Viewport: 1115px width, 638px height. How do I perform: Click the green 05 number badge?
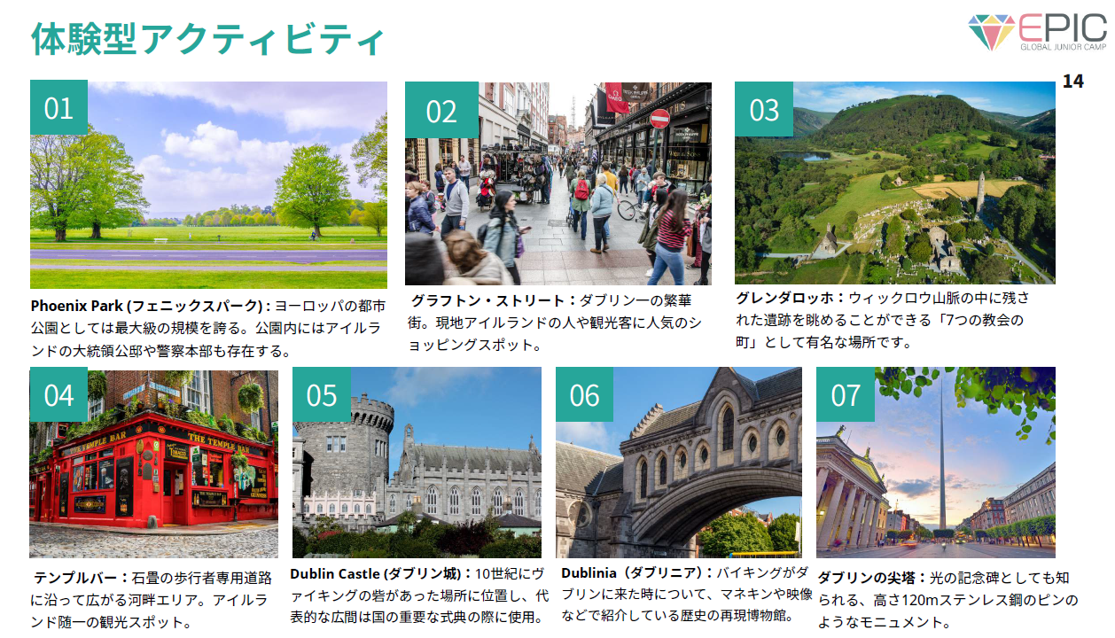322,394
